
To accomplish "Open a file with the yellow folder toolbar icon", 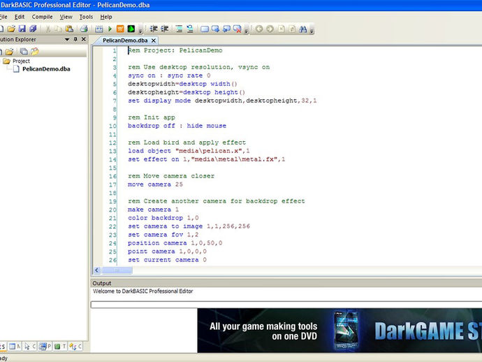I will coord(11,29).
